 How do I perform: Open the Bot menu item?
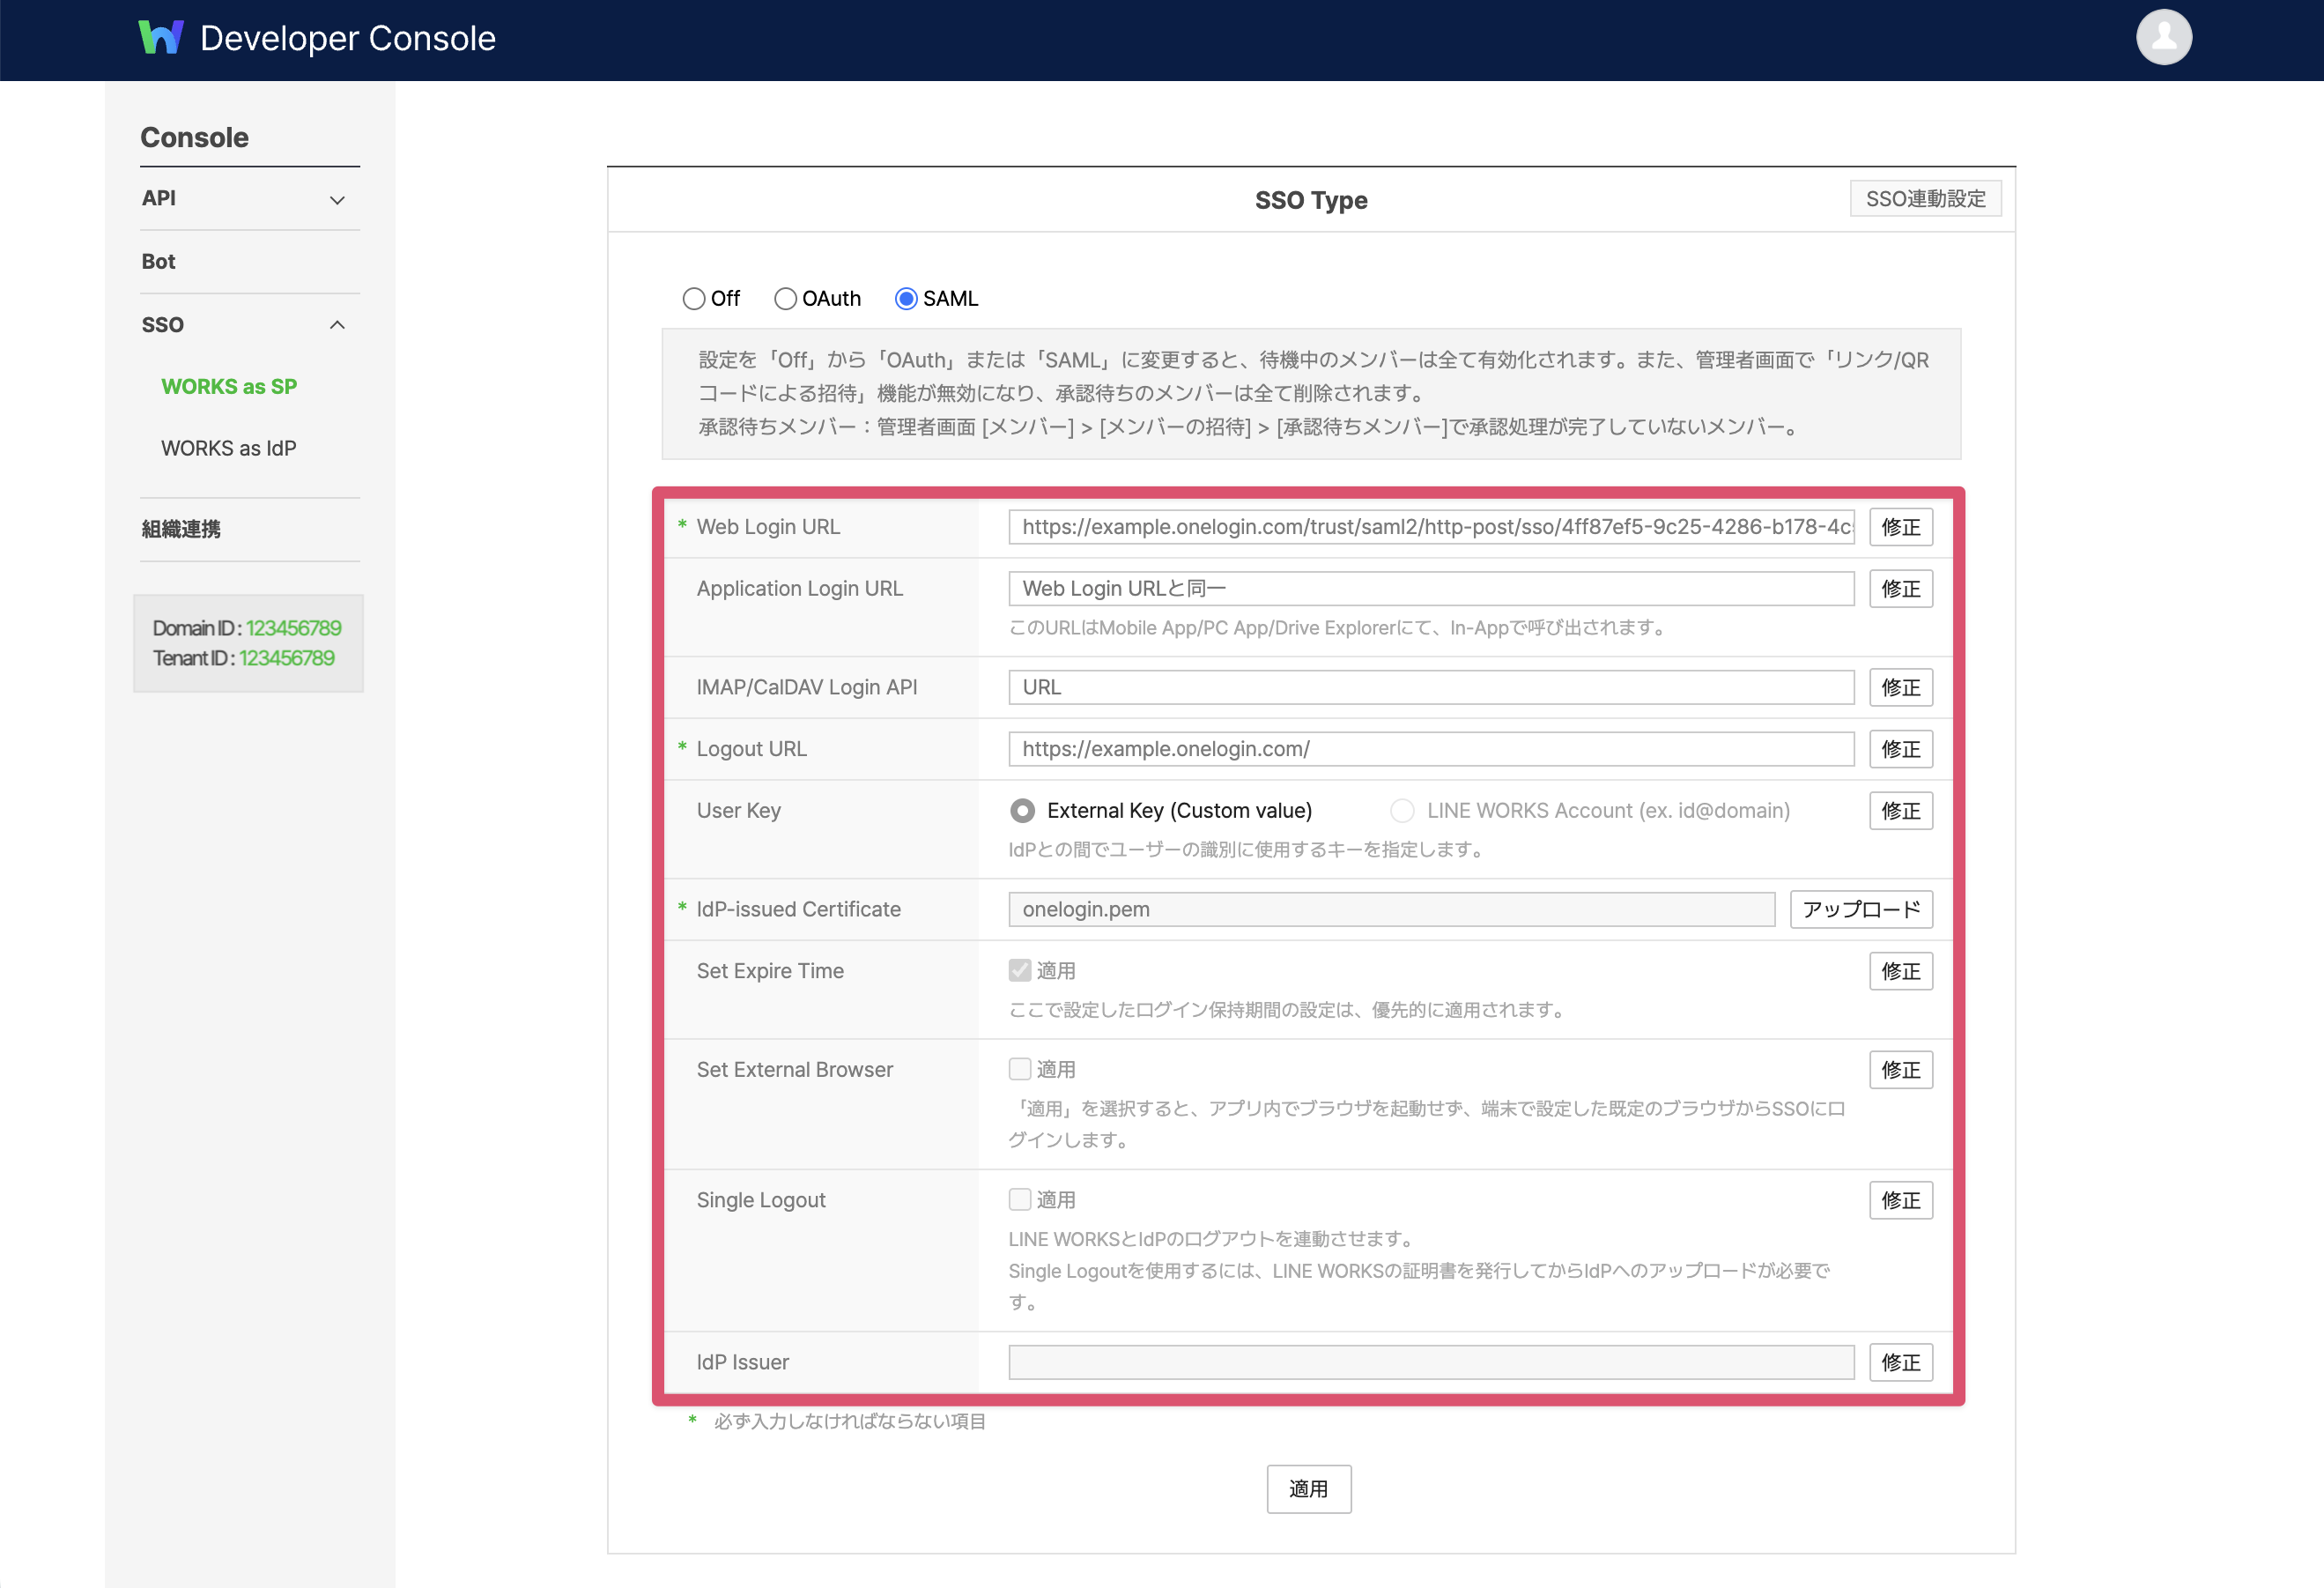click(x=158, y=262)
